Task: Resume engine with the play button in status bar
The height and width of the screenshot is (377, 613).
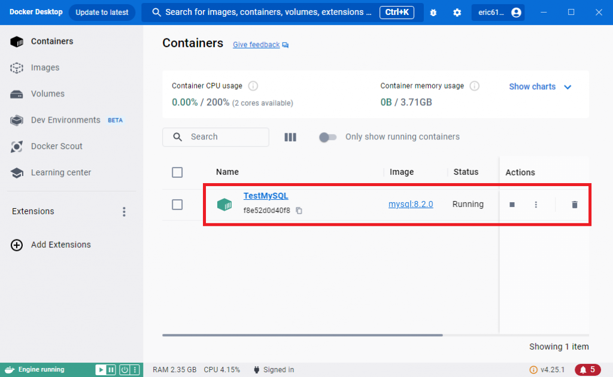Action: click(101, 370)
